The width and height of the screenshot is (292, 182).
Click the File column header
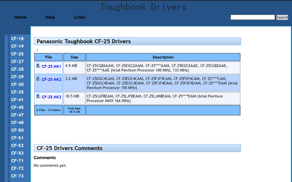click(x=48, y=57)
